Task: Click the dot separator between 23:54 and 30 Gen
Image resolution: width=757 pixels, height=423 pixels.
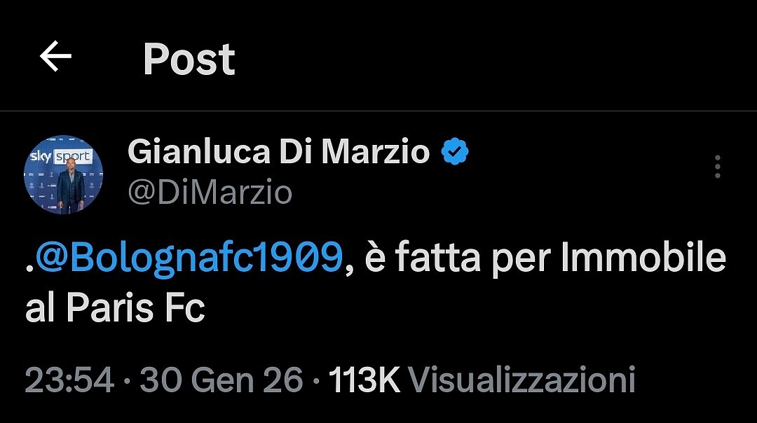Action: pyautogui.click(x=127, y=380)
